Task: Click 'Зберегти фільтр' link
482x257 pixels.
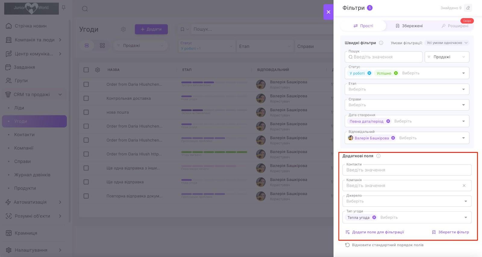Action: tap(450, 232)
